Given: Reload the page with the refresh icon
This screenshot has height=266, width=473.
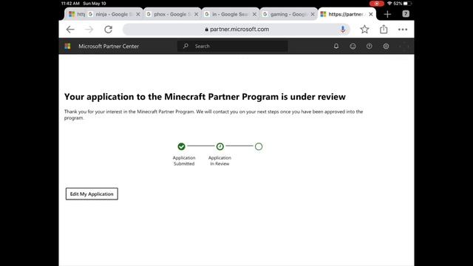Looking at the screenshot, I should [x=109, y=30].
